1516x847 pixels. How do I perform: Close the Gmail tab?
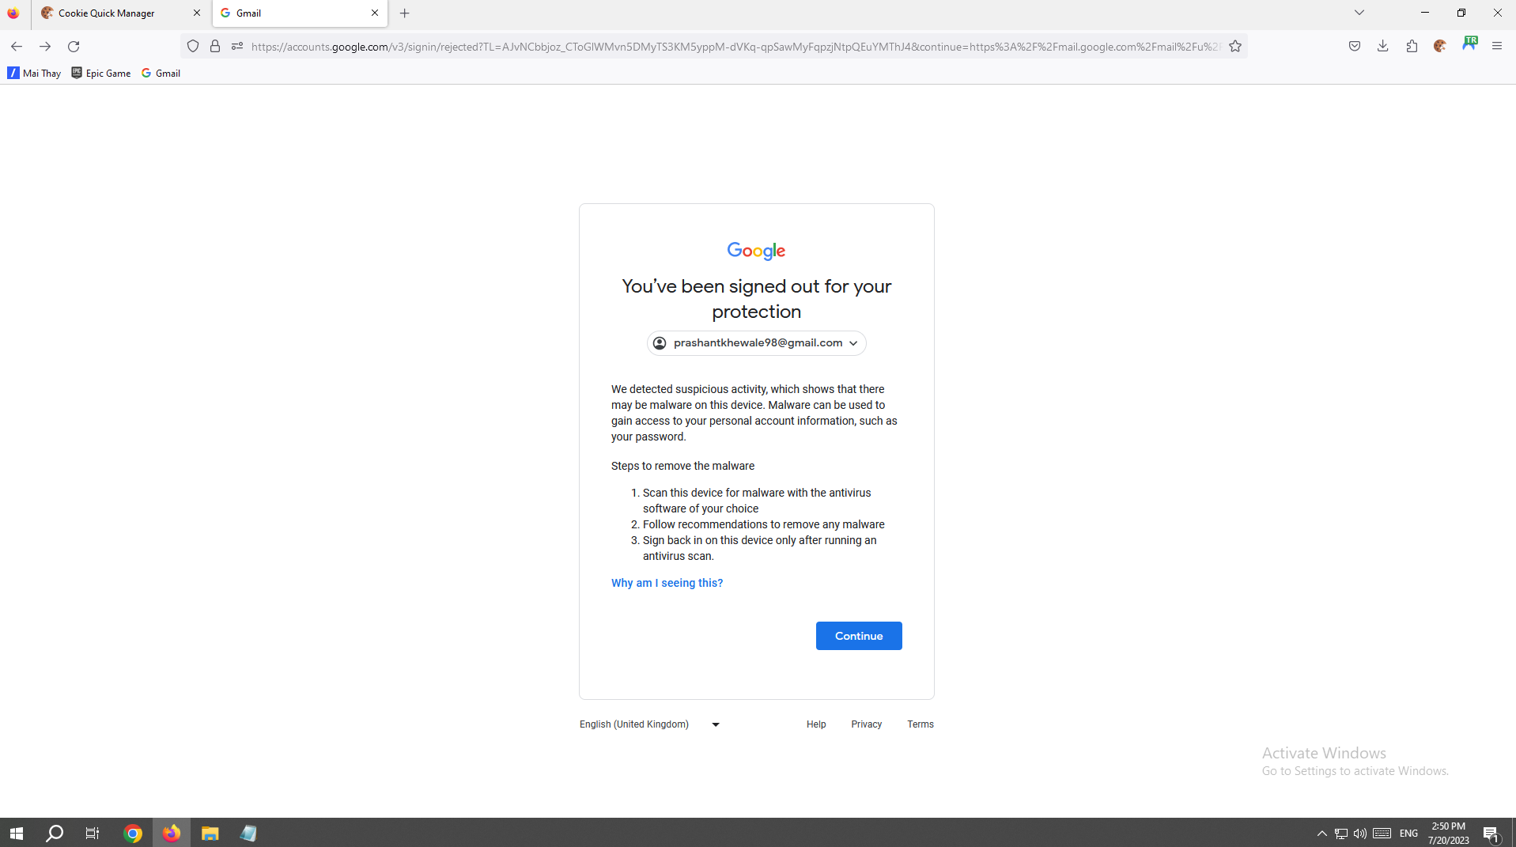pos(375,13)
